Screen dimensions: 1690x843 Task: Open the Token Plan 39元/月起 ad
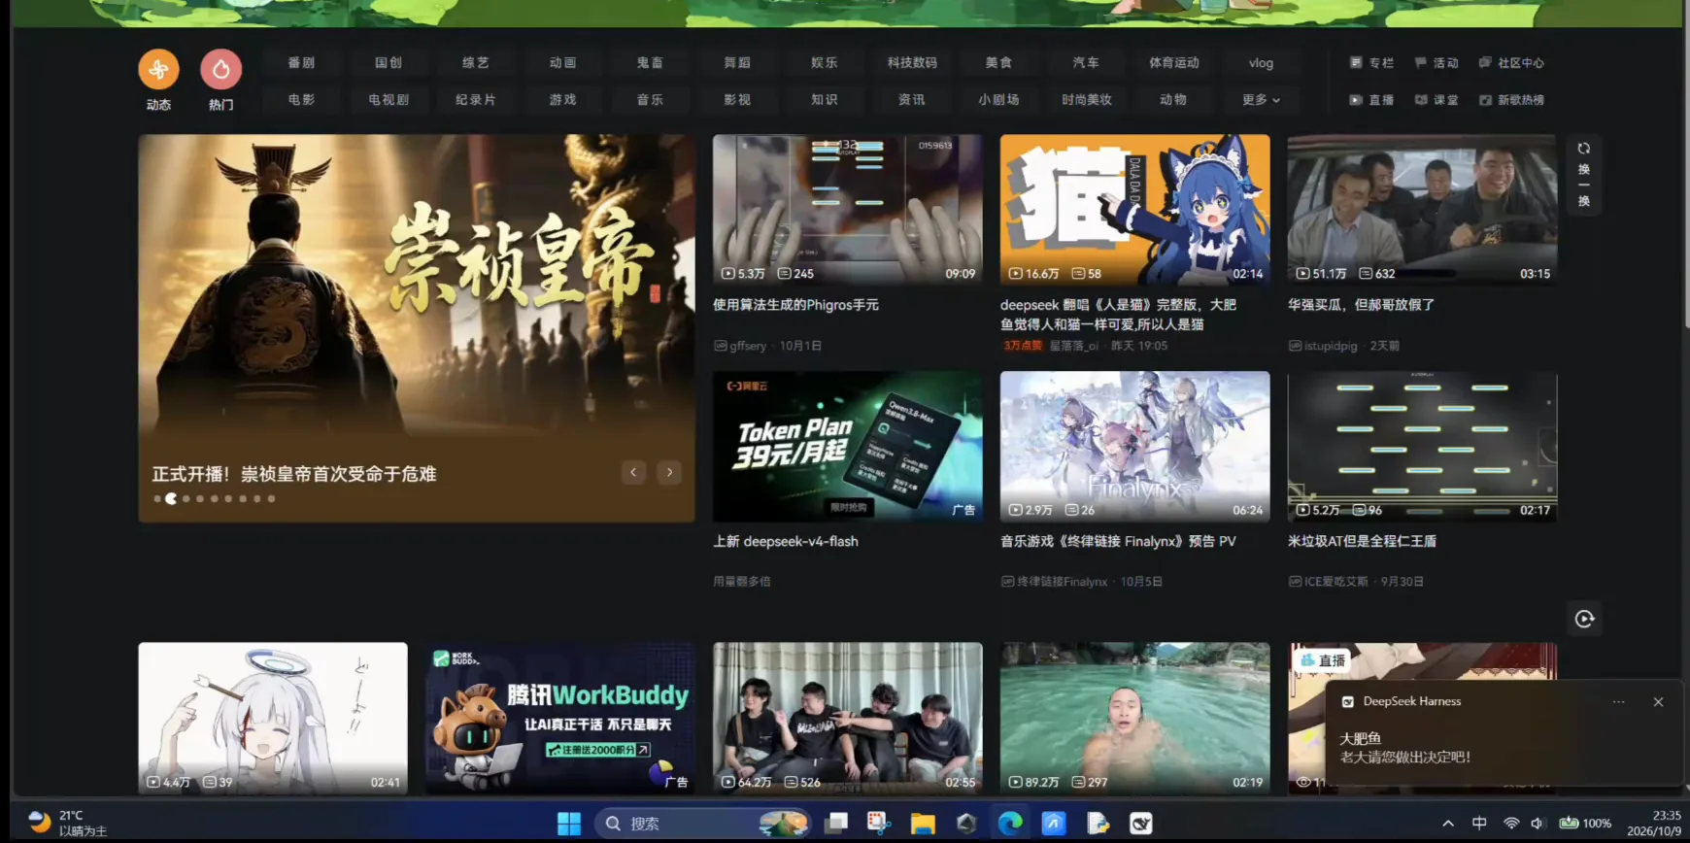coord(848,447)
